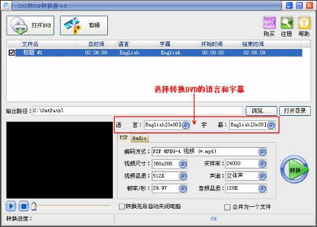
Task: Enable auto shutdown after conversion checkbox
Action: [x=122, y=207]
